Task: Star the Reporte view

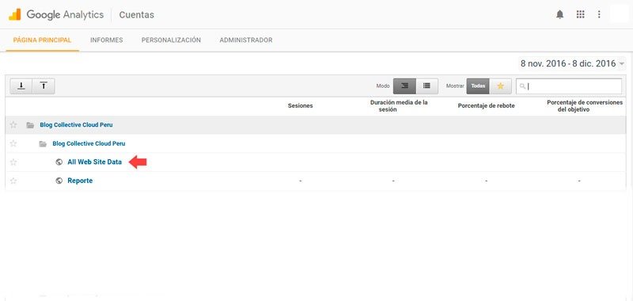Action: pos(13,181)
